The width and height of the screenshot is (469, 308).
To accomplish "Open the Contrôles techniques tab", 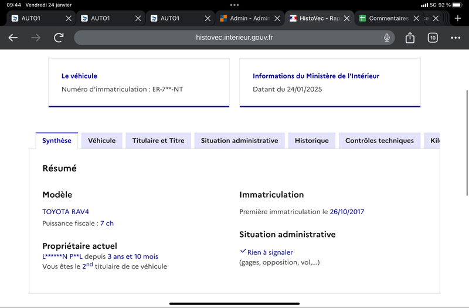I will (x=379, y=140).
